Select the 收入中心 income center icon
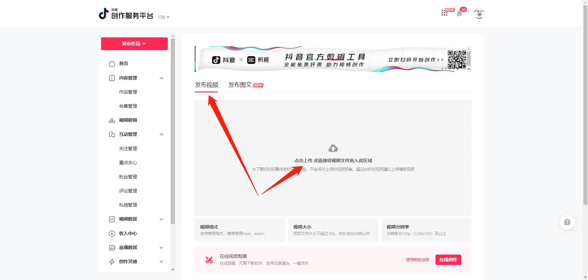 click(x=112, y=233)
